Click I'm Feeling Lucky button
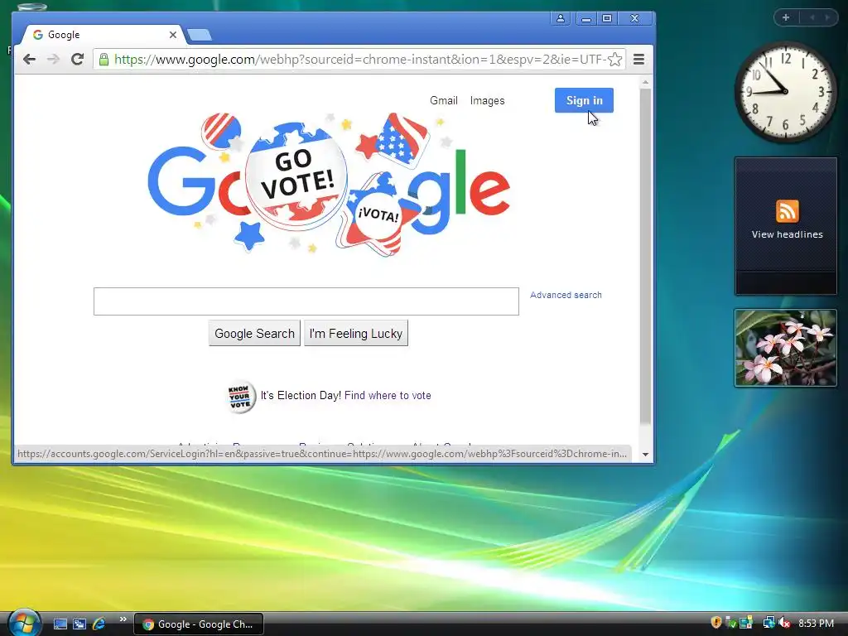Viewport: 848px width, 636px height. pos(356,333)
